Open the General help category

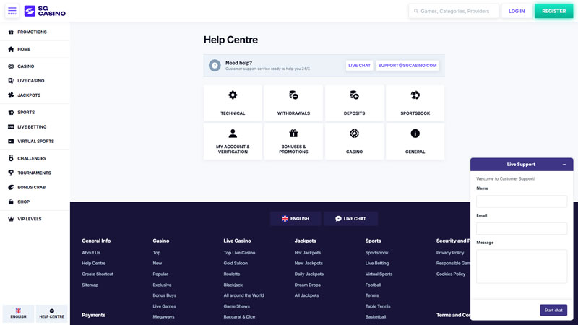415,142
